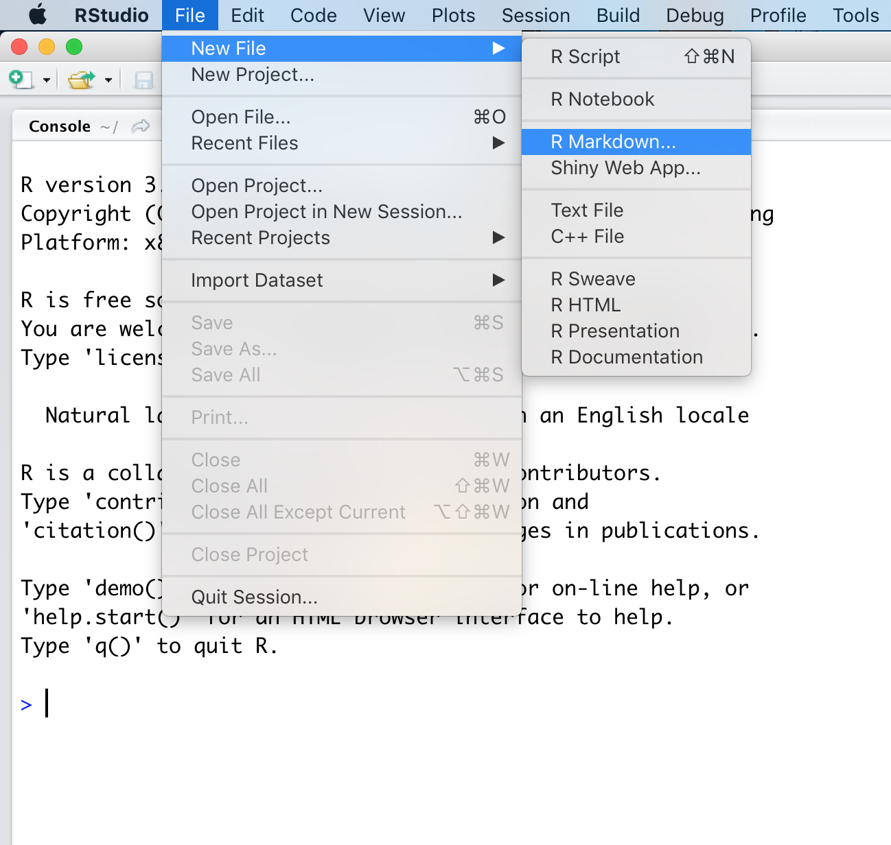Click the red close window button

pos(19,47)
